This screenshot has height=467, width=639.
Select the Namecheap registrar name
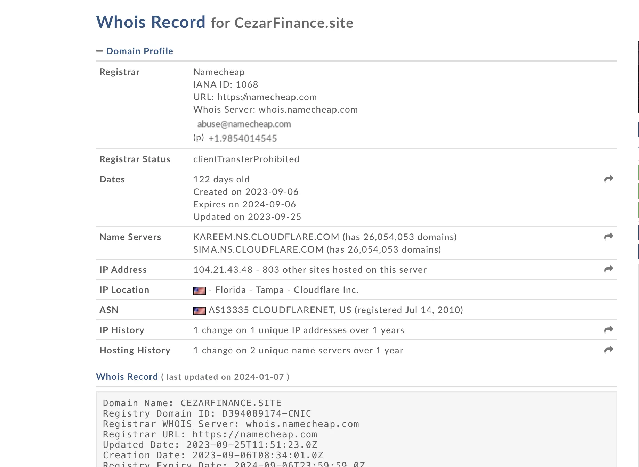[x=219, y=72]
